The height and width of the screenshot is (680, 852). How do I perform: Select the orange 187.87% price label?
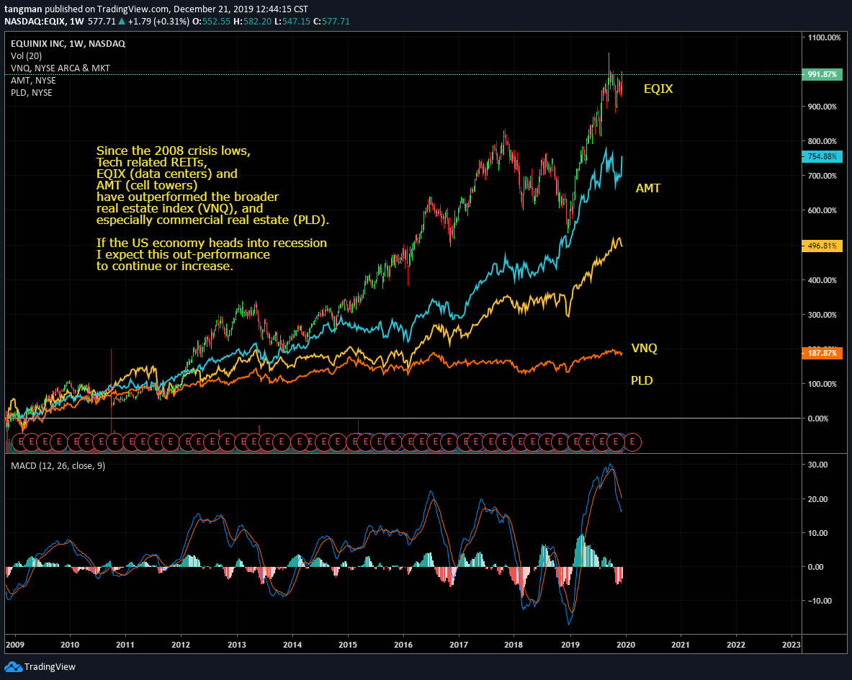click(822, 353)
